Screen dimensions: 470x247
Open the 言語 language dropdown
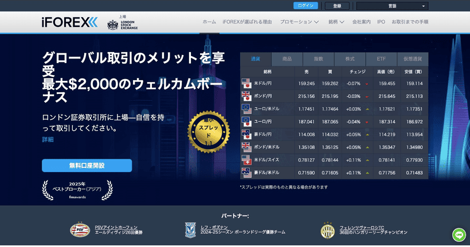point(392,6)
